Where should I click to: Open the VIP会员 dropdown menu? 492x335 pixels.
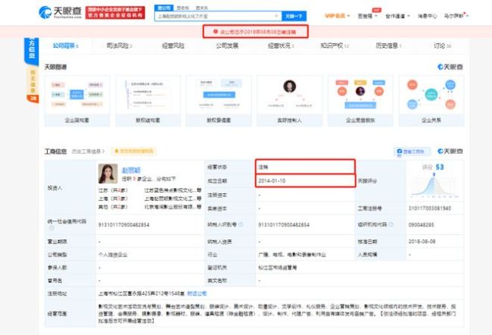338,16
